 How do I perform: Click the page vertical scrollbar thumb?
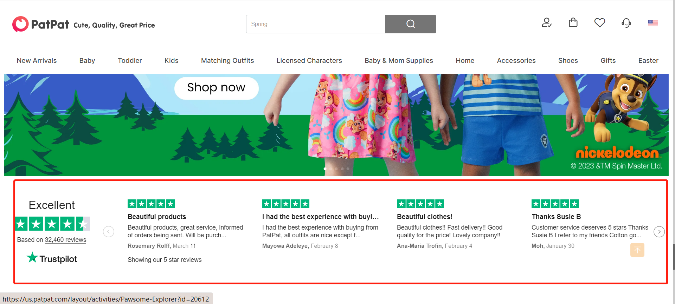click(x=674, y=257)
